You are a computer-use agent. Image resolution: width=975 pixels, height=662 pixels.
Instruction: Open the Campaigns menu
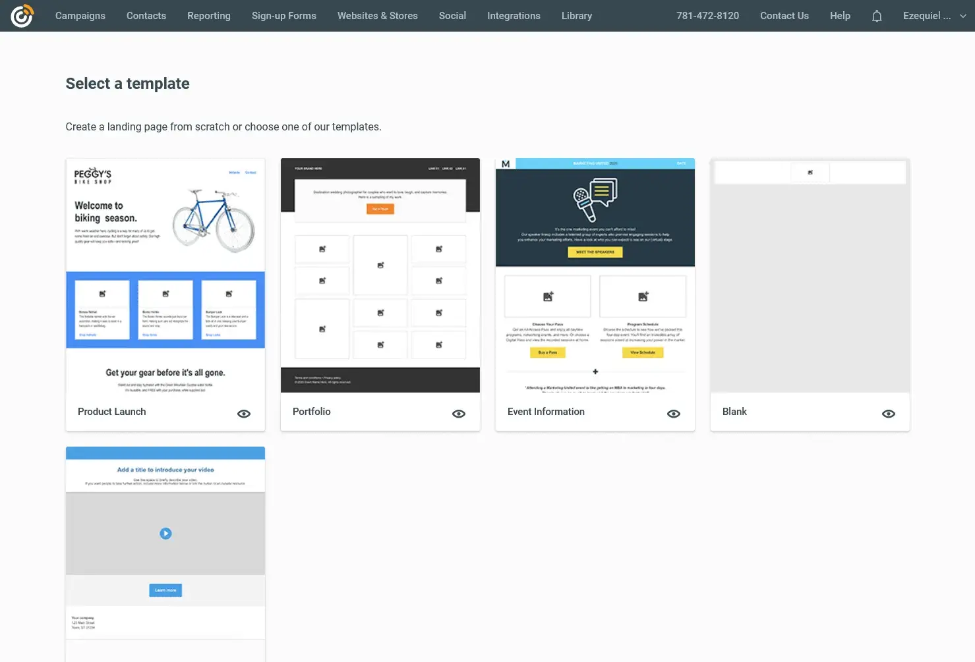pos(80,15)
